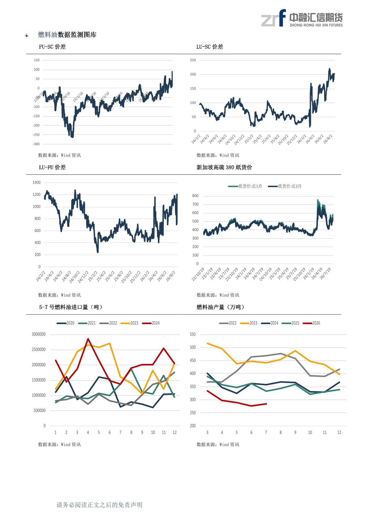Click the small bullet icon beside 燃料油
367x519 pixels.
27,35
